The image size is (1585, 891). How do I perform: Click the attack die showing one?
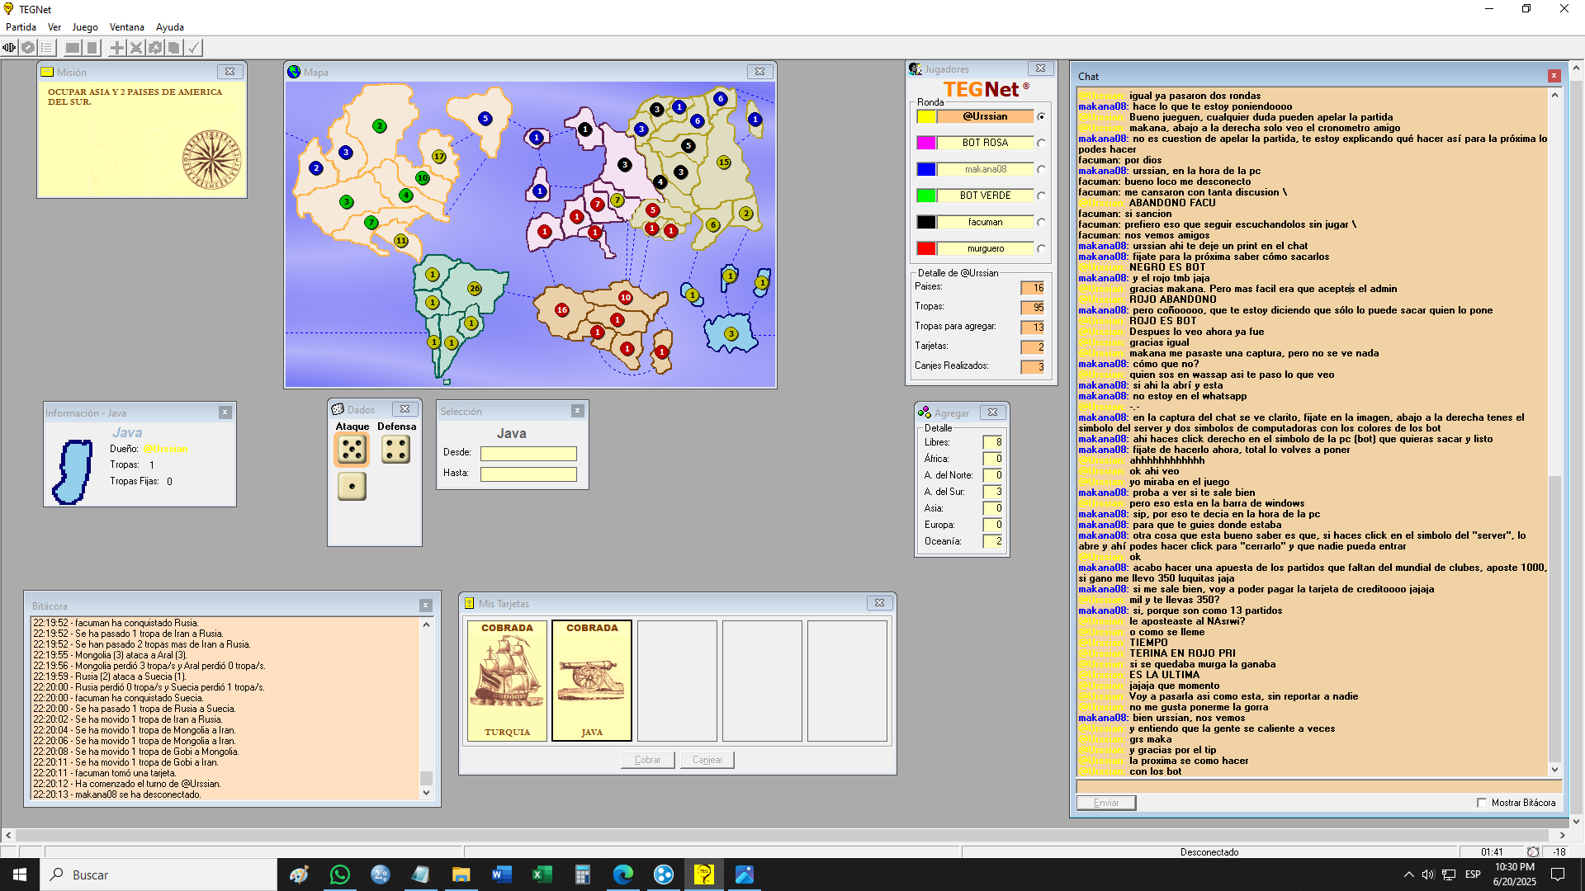[352, 487]
